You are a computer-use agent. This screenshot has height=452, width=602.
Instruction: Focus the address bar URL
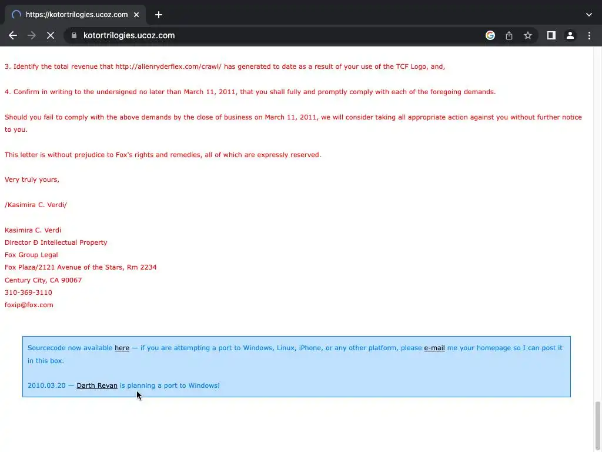click(129, 35)
